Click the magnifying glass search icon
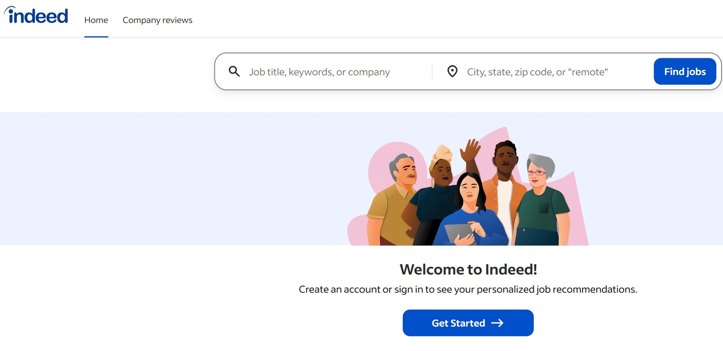 (x=234, y=71)
